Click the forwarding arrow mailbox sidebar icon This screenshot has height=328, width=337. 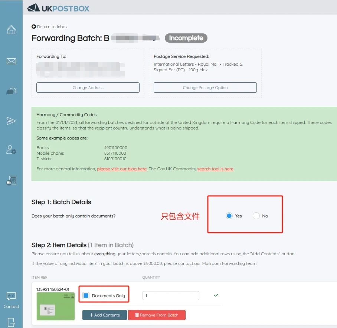point(11,91)
